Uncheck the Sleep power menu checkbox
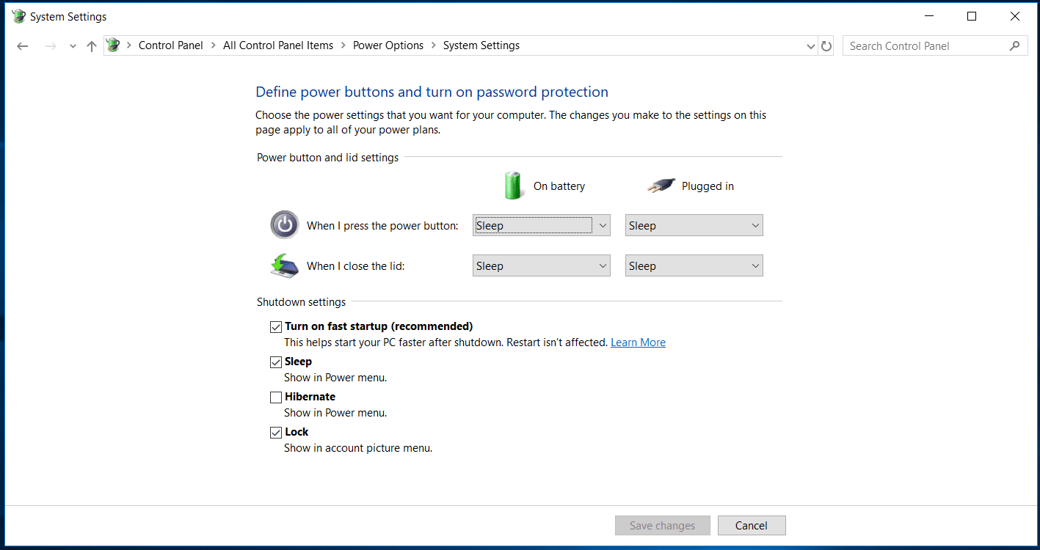The height and width of the screenshot is (550, 1040). click(276, 362)
